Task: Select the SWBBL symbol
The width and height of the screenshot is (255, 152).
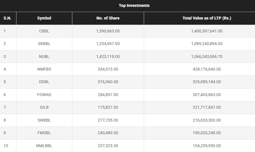Action: coord(44,120)
